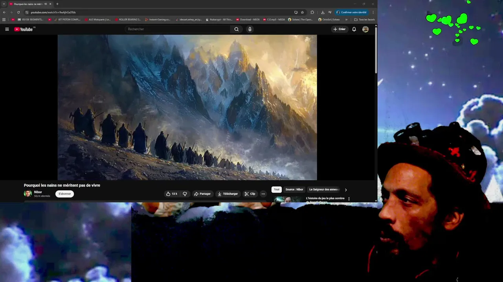Open the account avatar menu
This screenshot has width=503, height=282.
(365, 29)
